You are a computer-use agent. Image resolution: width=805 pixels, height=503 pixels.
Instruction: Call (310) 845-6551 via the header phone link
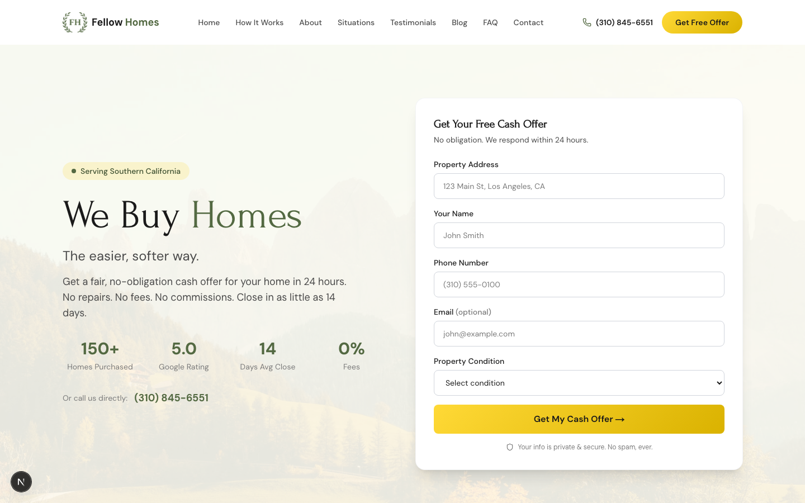click(624, 22)
